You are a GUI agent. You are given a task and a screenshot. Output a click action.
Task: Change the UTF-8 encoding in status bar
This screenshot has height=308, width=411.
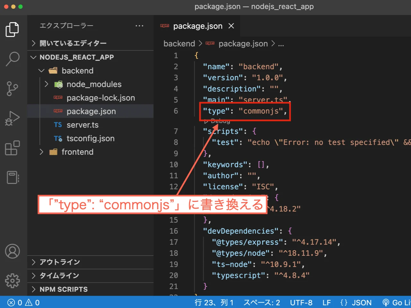click(301, 302)
